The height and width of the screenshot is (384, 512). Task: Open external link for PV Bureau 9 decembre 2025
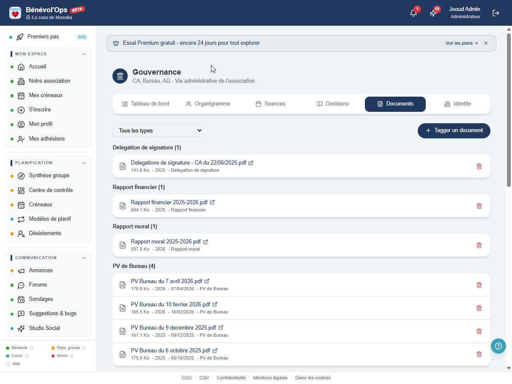(x=221, y=327)
